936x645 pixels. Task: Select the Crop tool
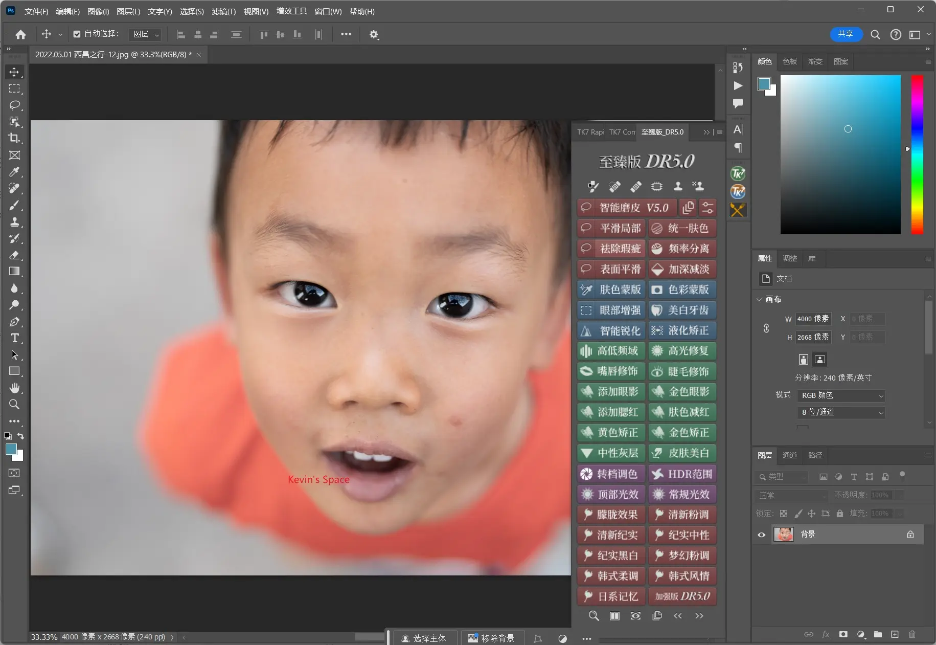point(14,138)
